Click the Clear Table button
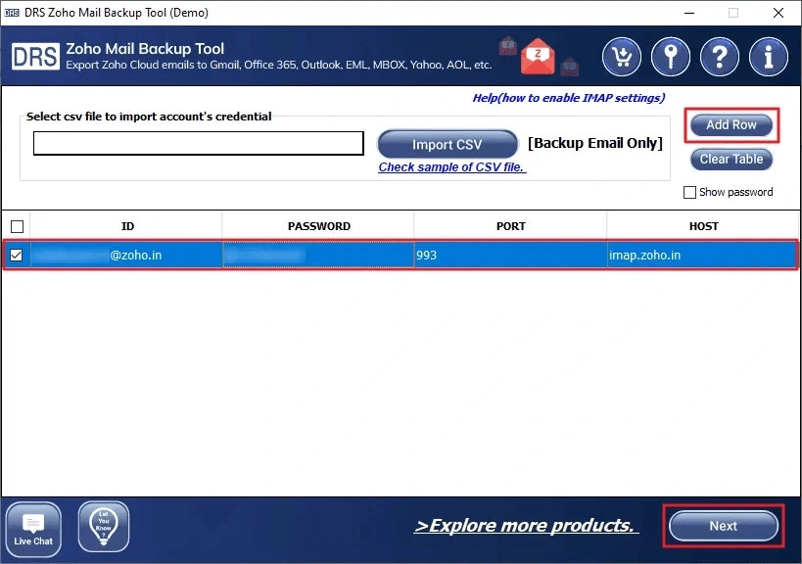802x564 pixels. tap(731, 159)
